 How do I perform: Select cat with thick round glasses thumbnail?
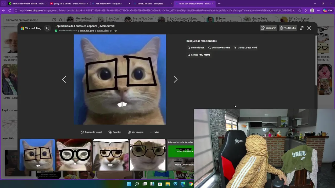74,155
